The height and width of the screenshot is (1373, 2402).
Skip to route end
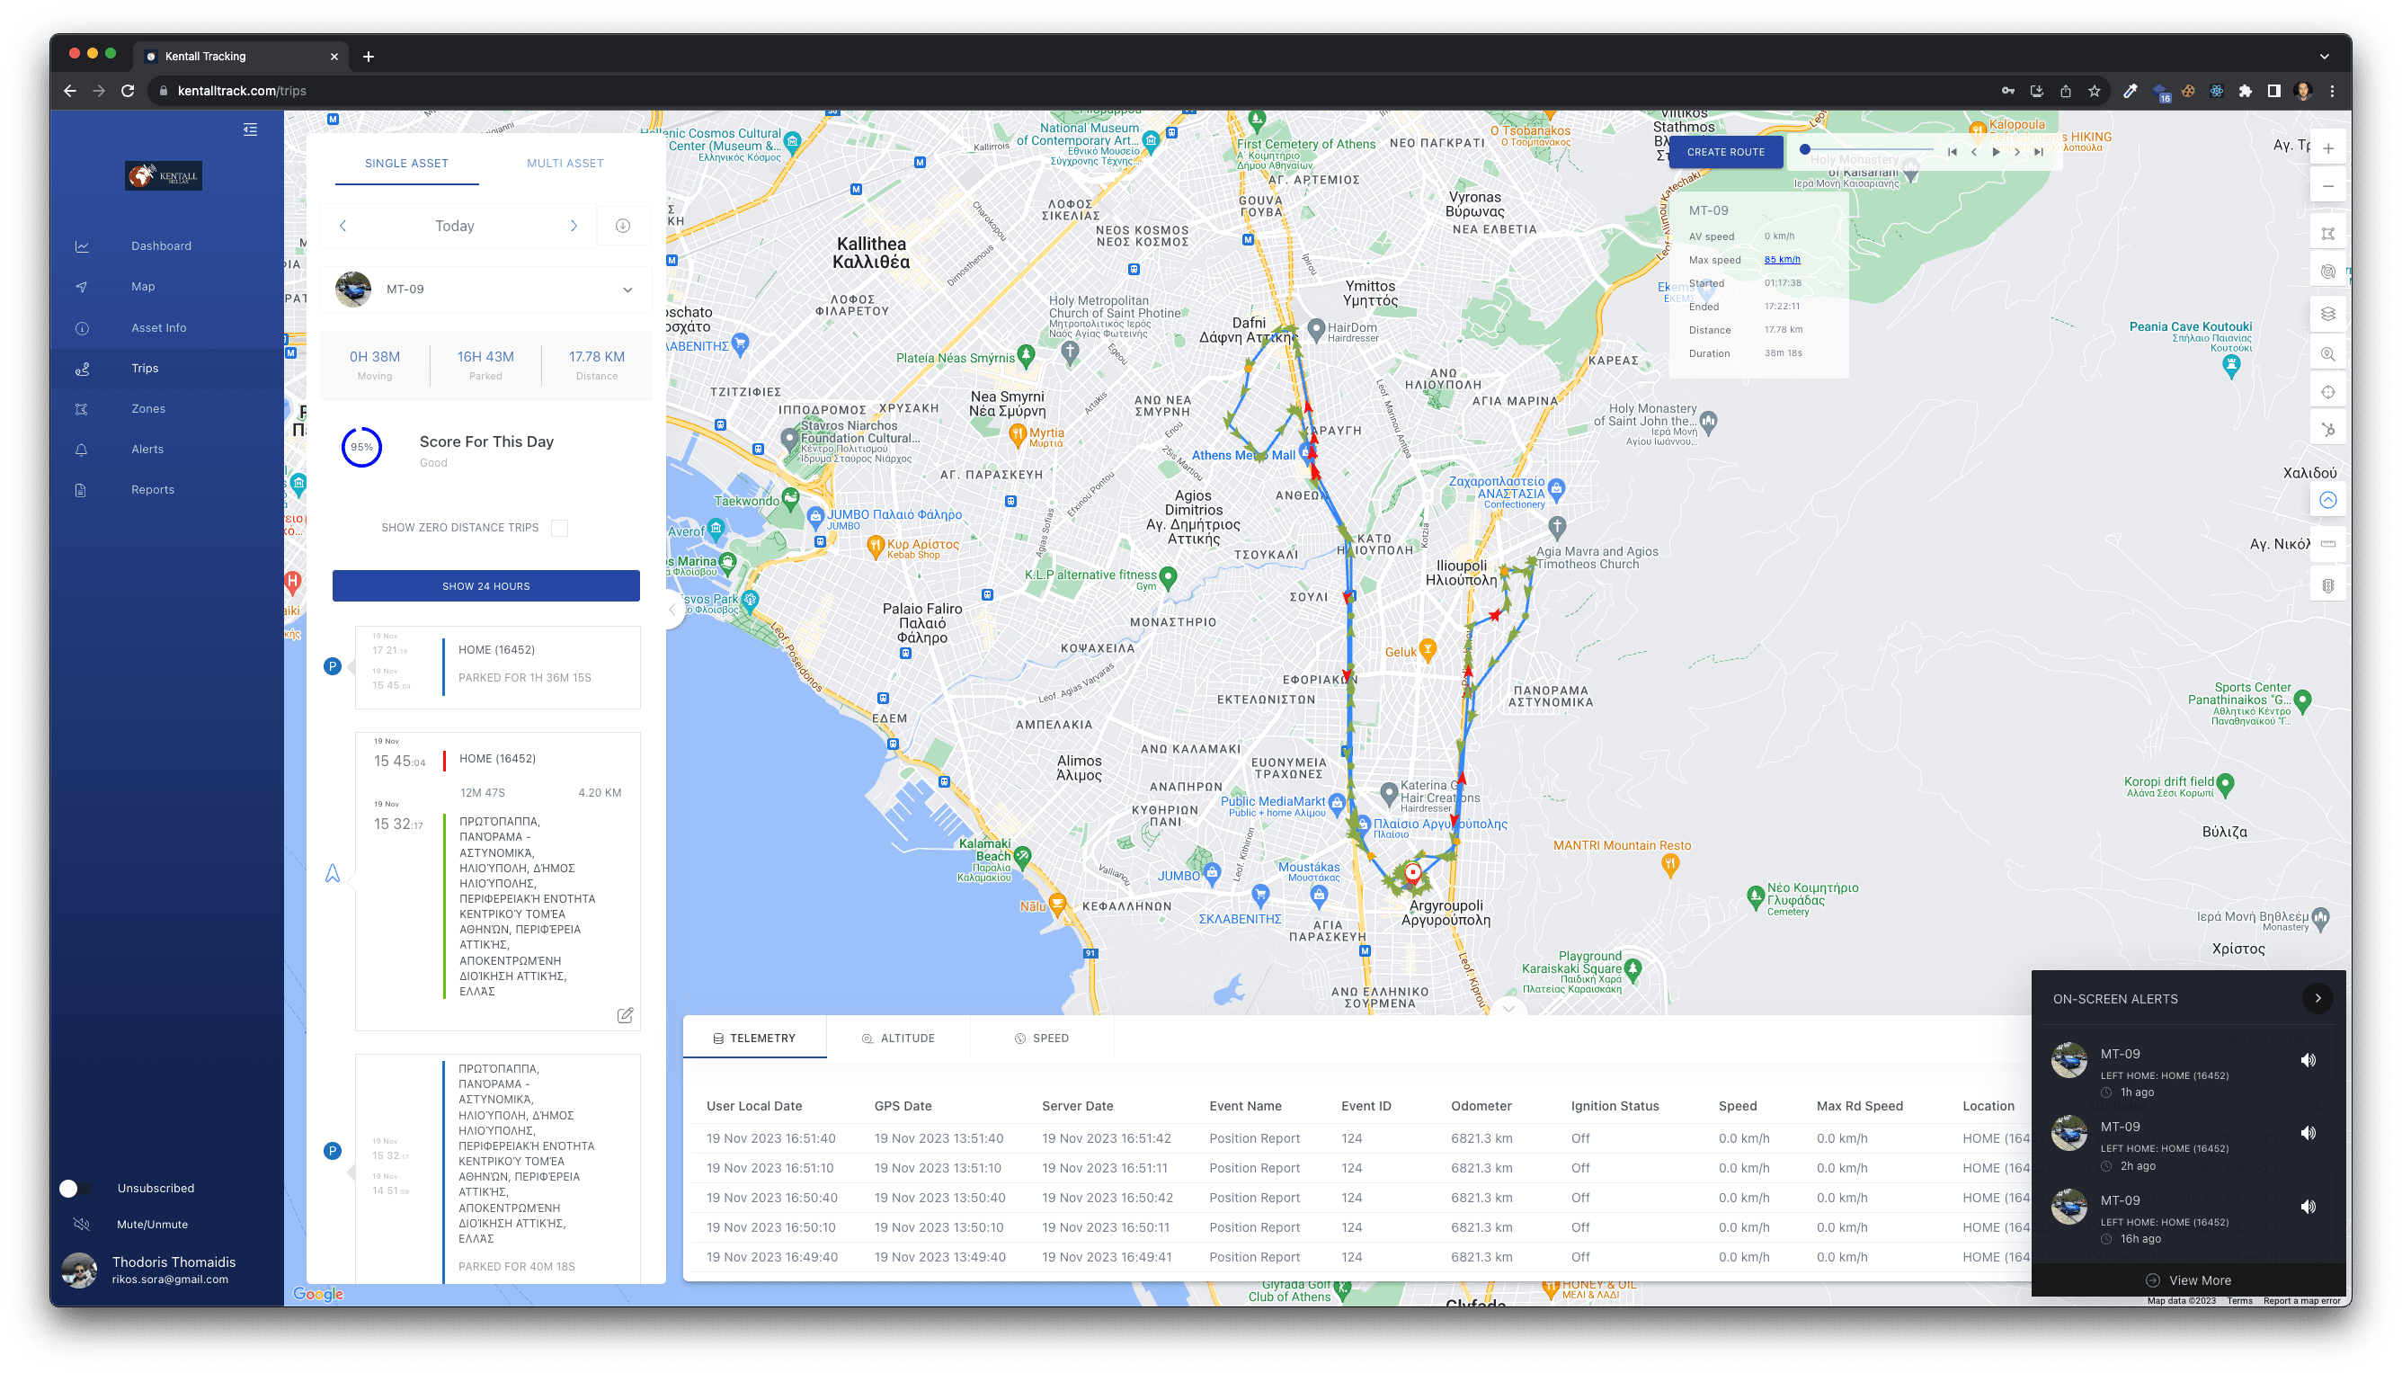point(2039,152)
